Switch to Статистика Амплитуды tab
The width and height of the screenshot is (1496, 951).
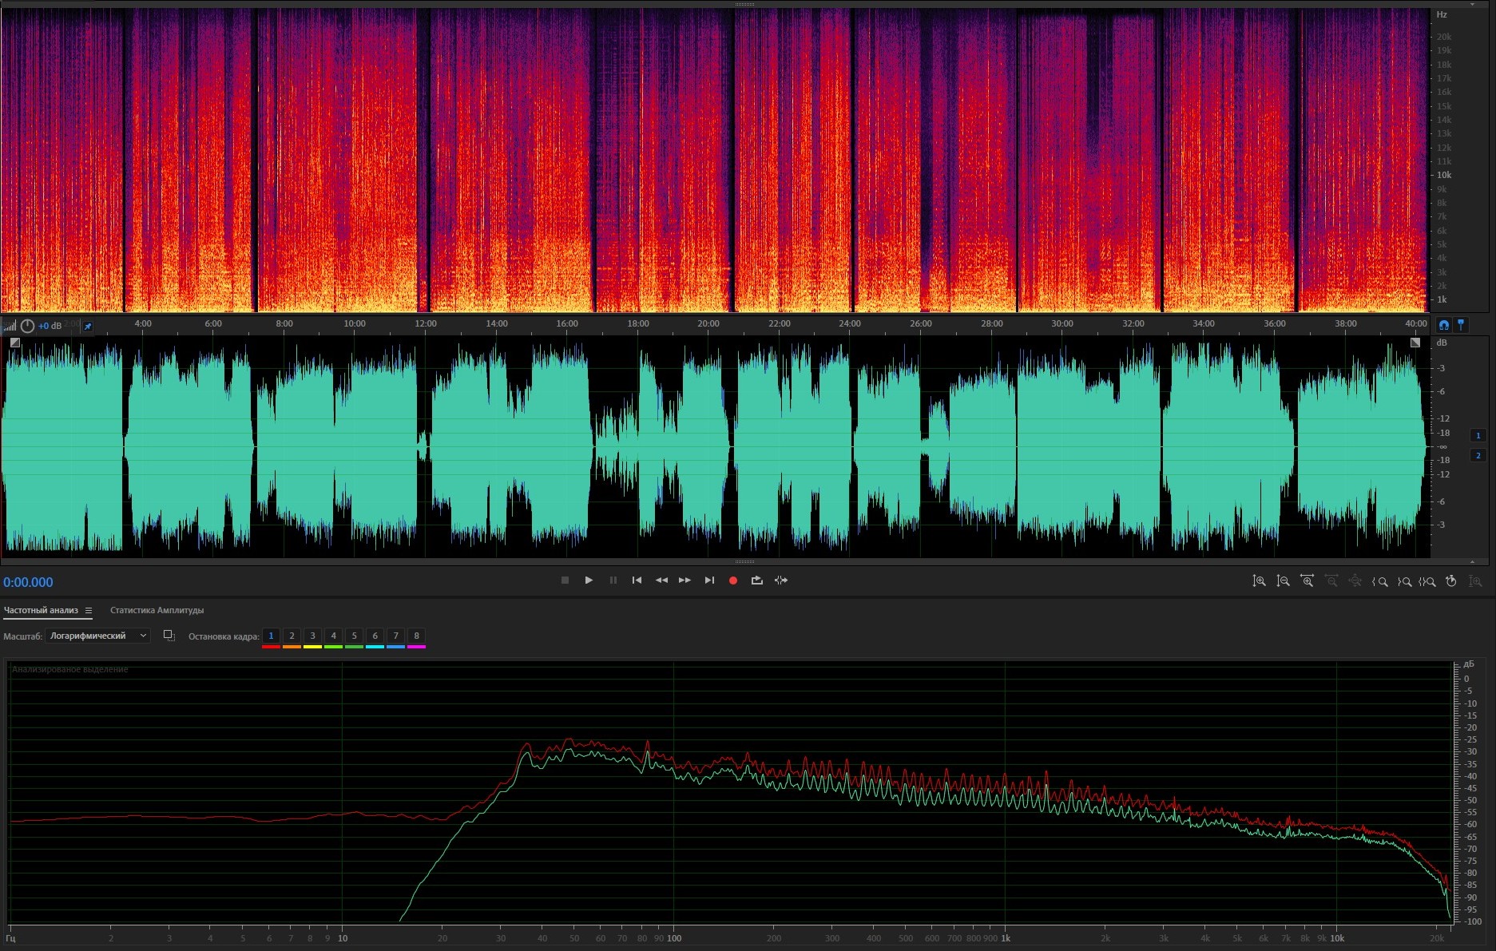pyautogui.click(x=157, y=611)
